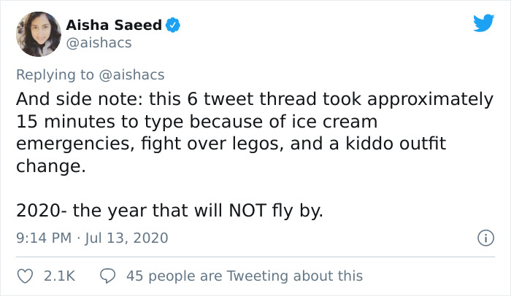
Task: Click the @aishacs handle under the name
Action: pyautogui.click(x=99, y=43)
